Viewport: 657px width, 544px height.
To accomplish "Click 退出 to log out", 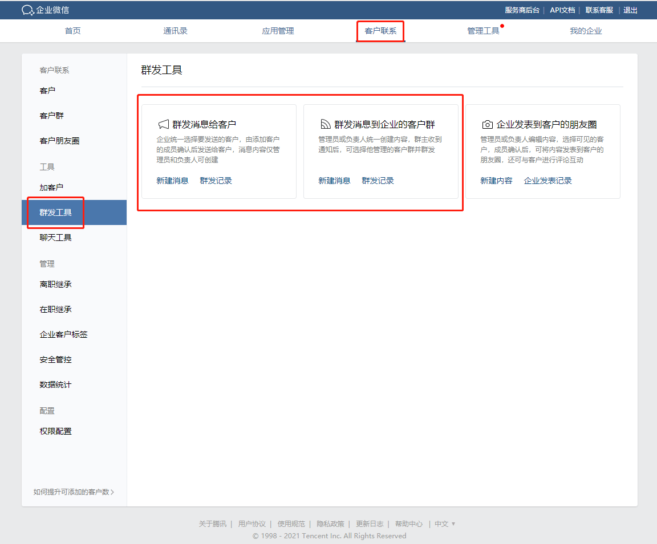I will (x=630, y=10).
